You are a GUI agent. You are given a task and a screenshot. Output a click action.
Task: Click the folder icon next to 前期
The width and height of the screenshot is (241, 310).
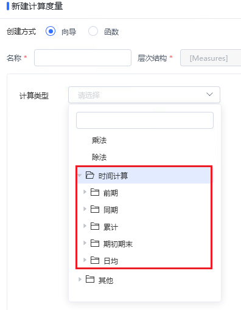(x=95, y=192)
